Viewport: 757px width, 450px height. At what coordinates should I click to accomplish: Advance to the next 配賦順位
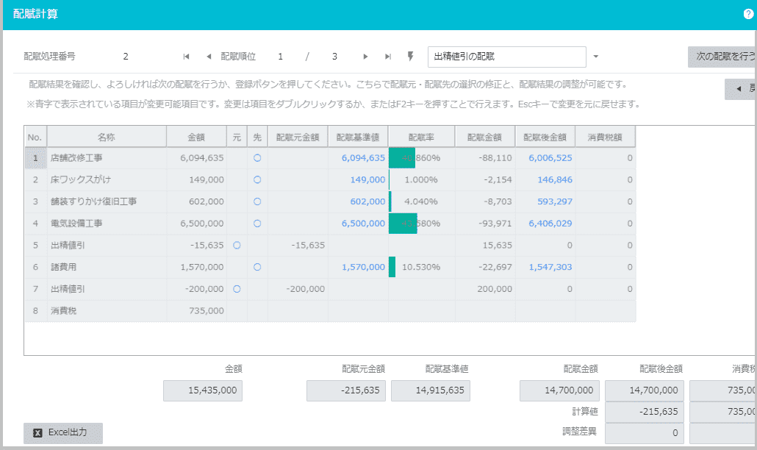point(365,57)
